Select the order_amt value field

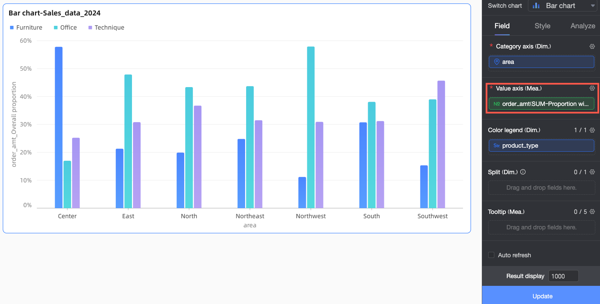[541, 104]
